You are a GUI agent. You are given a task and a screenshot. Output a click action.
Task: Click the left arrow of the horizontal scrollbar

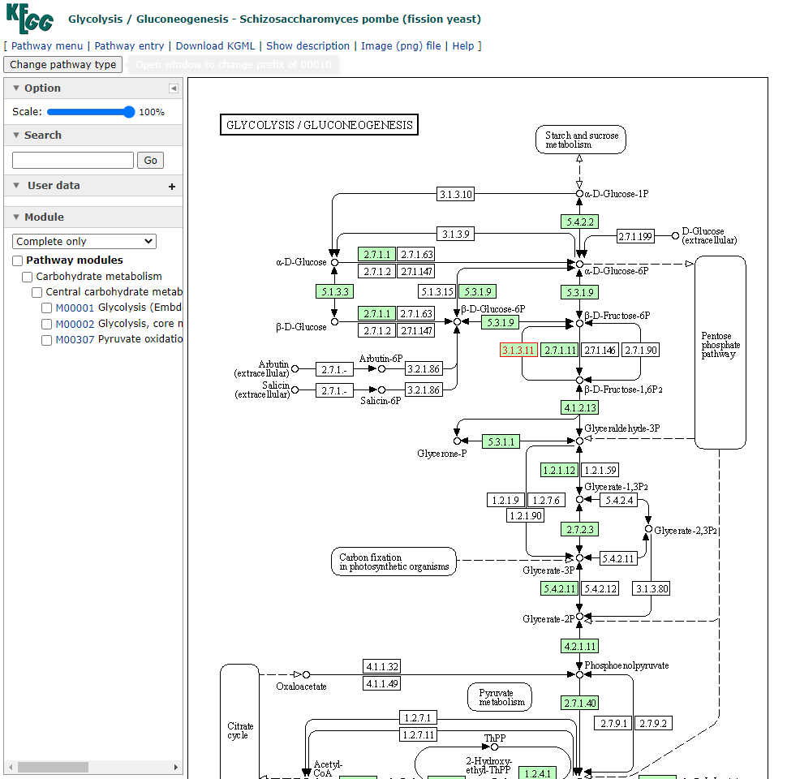point(11,767)
